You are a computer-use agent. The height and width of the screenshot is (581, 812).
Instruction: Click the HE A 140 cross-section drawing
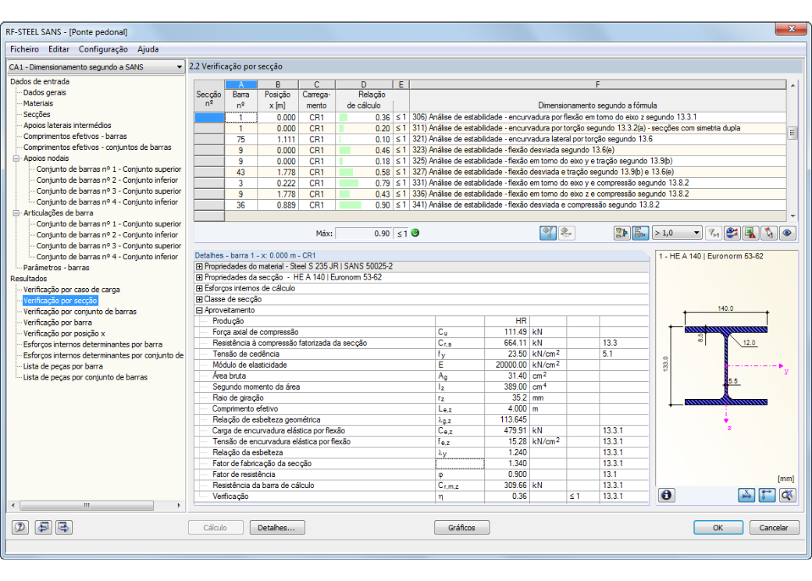pos(726,365)
